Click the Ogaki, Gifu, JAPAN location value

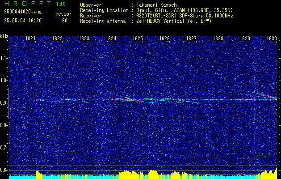185,10
